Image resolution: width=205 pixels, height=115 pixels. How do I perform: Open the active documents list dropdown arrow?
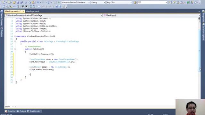click(199, 11)
